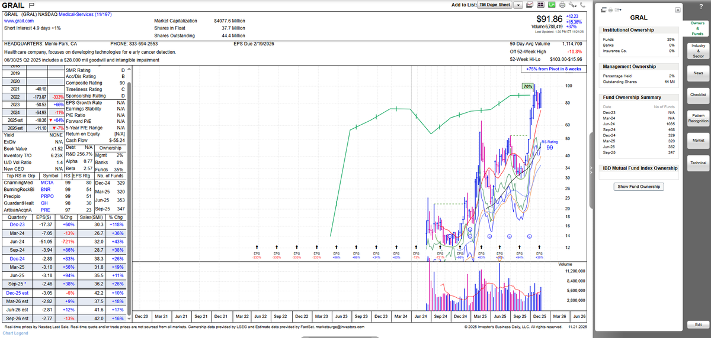This screenshot has width=711, height=338.
Task: Click the Composite Rating value 90
Action: [x=121, y=83]
